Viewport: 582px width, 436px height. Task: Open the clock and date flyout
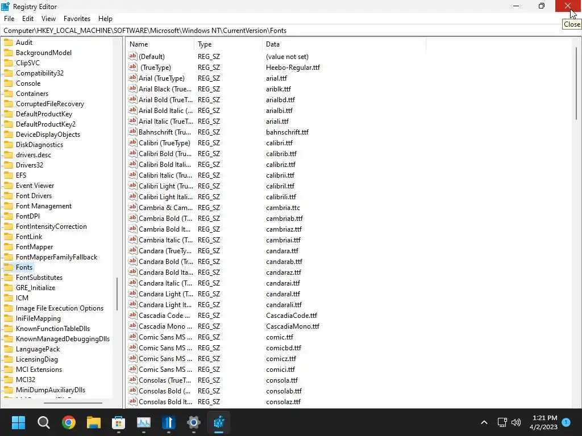(x=543, y=422)
